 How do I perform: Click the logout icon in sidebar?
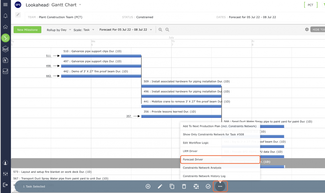(5, 185)
